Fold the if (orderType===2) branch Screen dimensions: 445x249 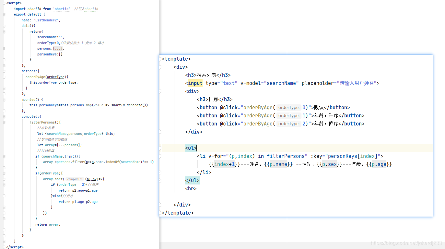click(x=4, y=185)
